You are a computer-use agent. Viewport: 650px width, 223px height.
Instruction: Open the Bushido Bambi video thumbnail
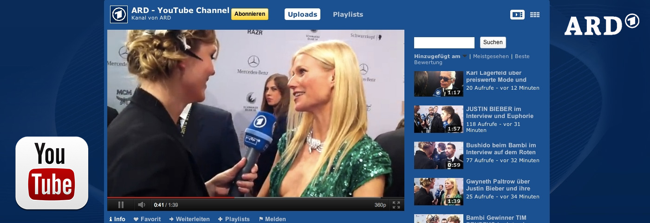coord(439,155)
